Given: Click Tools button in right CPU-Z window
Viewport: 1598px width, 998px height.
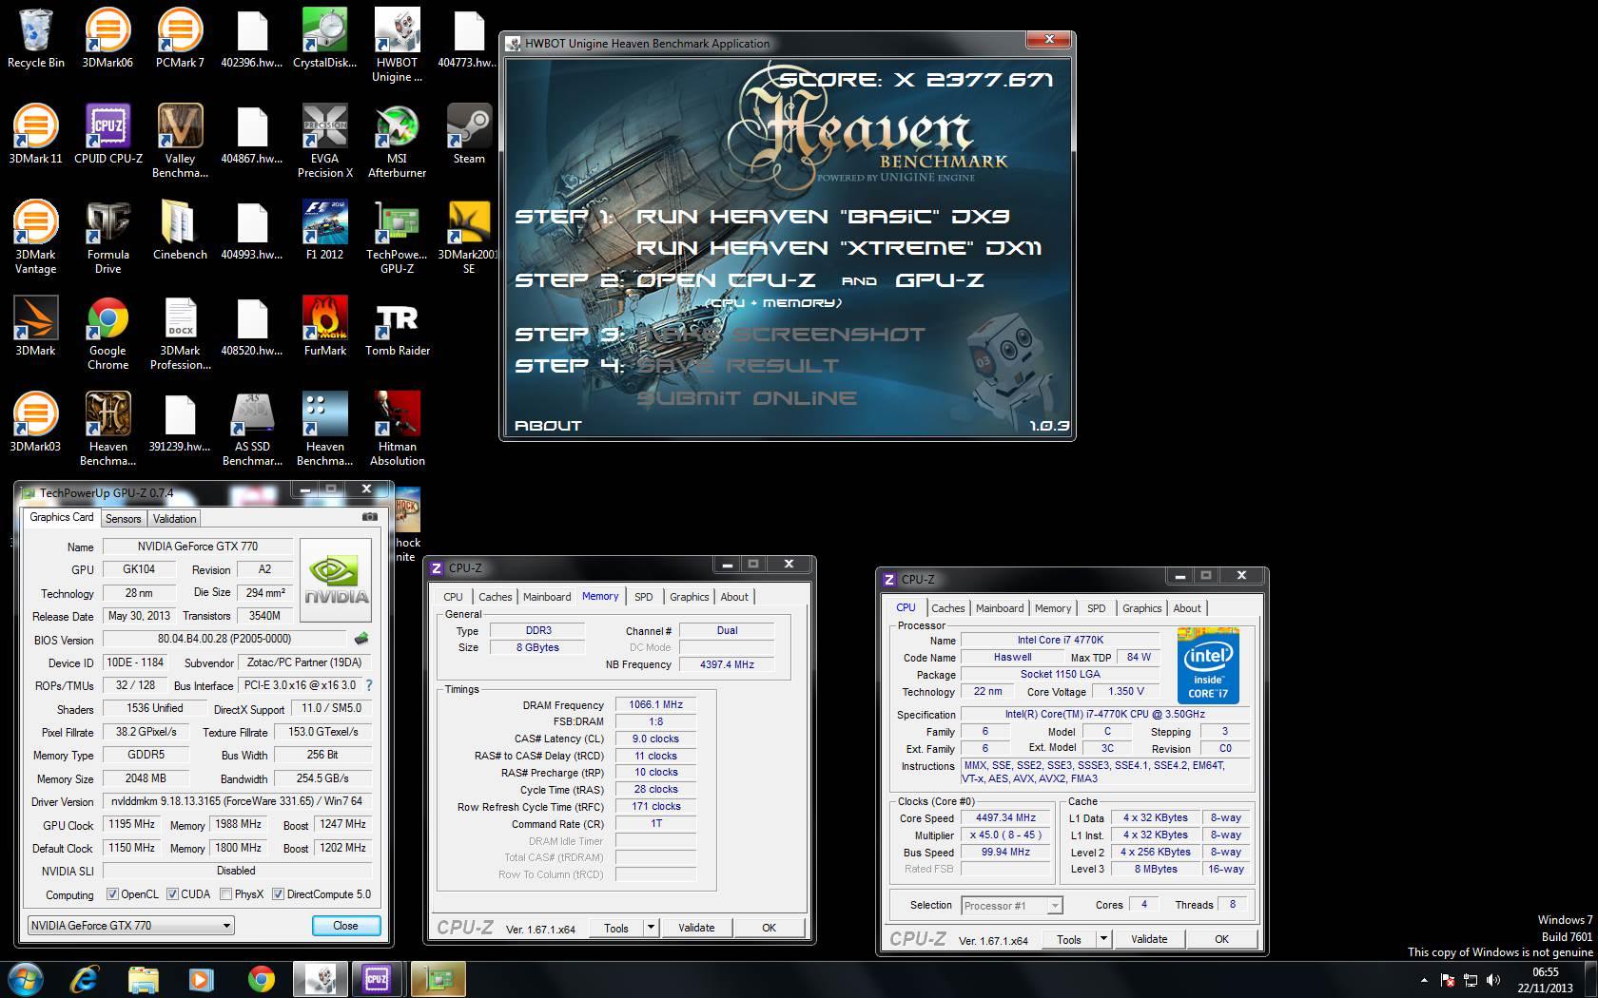Looking at the screenshot, I should pos(1069,939).
